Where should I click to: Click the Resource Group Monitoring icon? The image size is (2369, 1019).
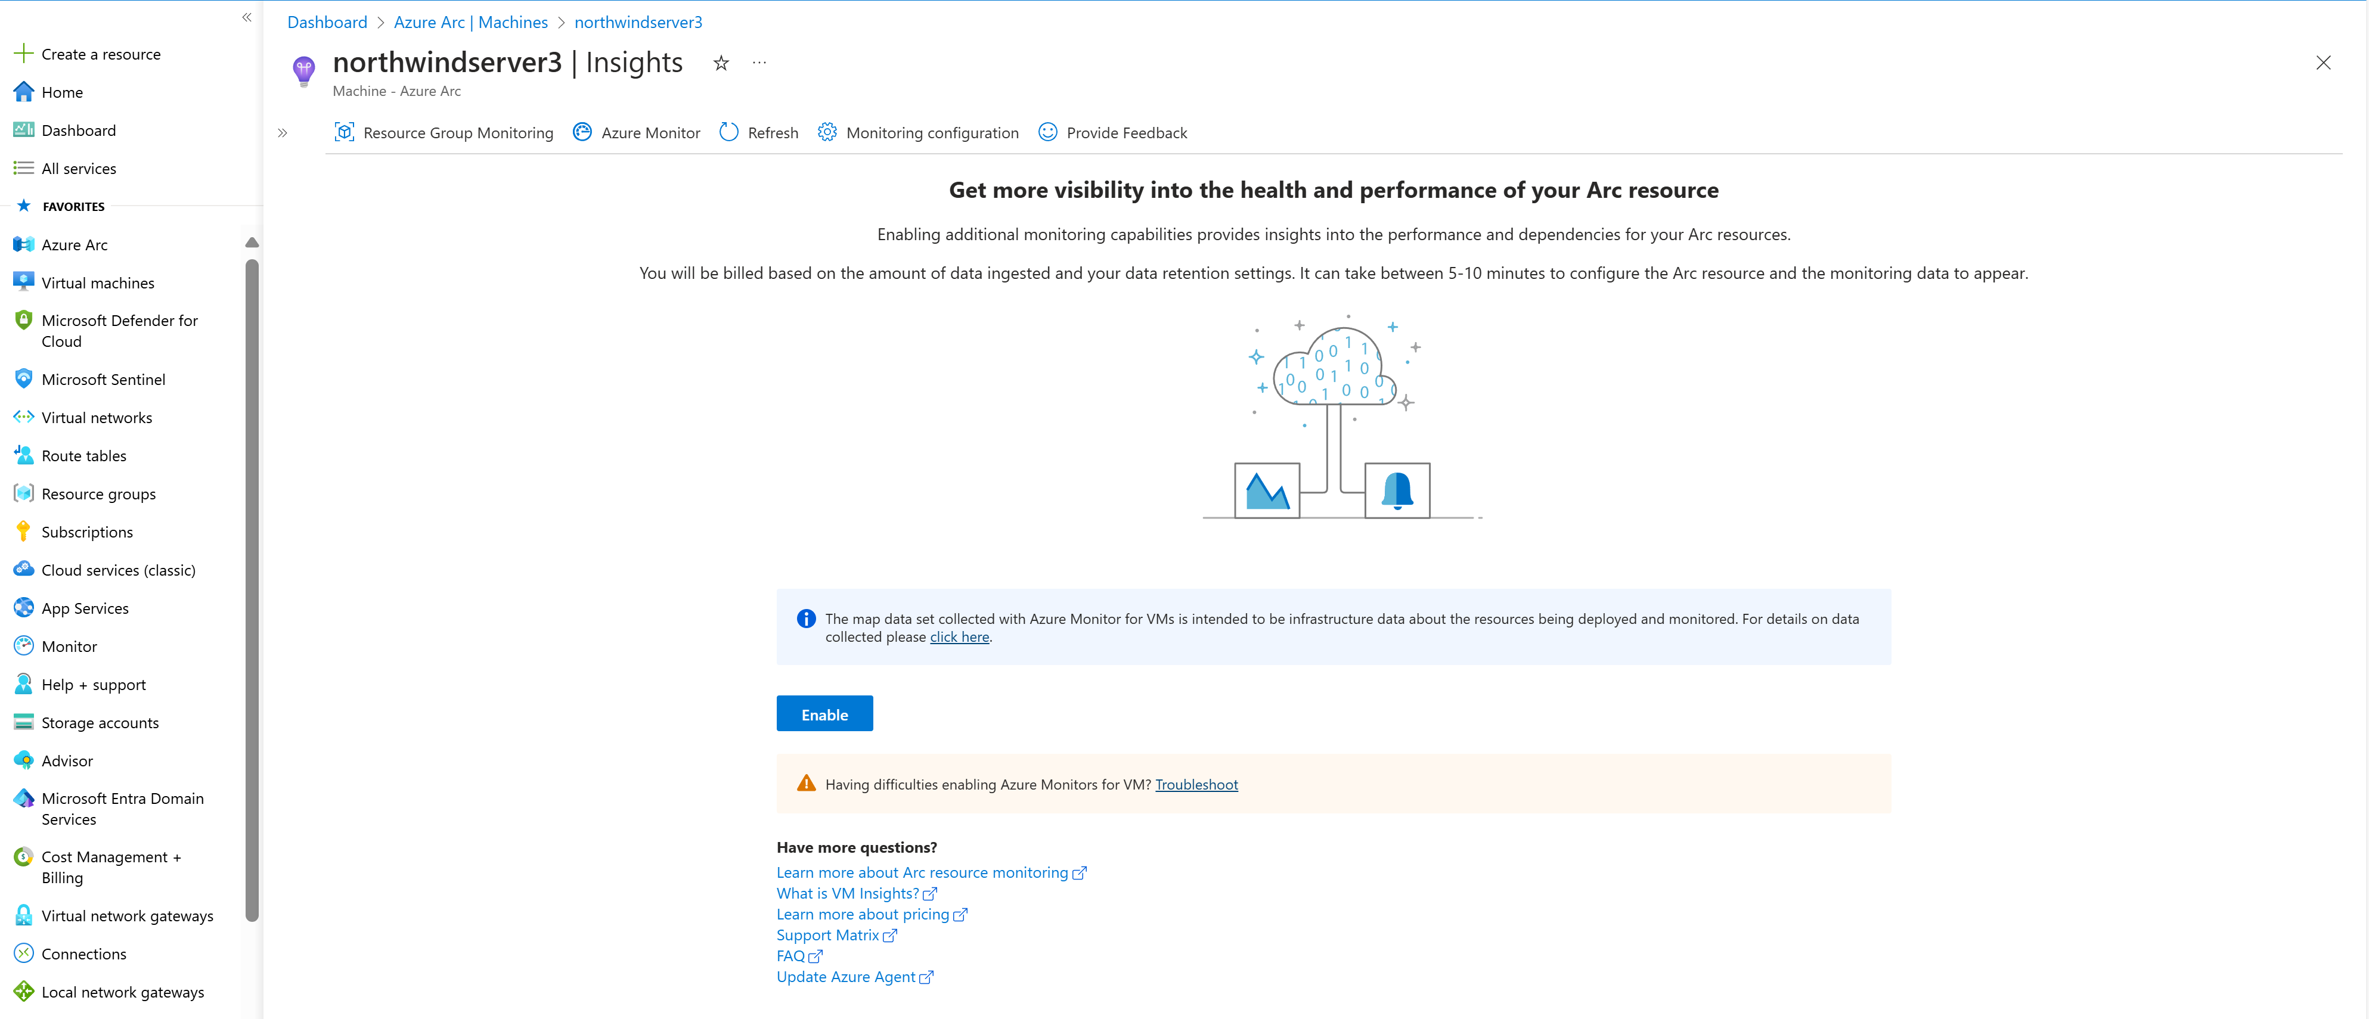pyautogui.click(x=344, y=132)
